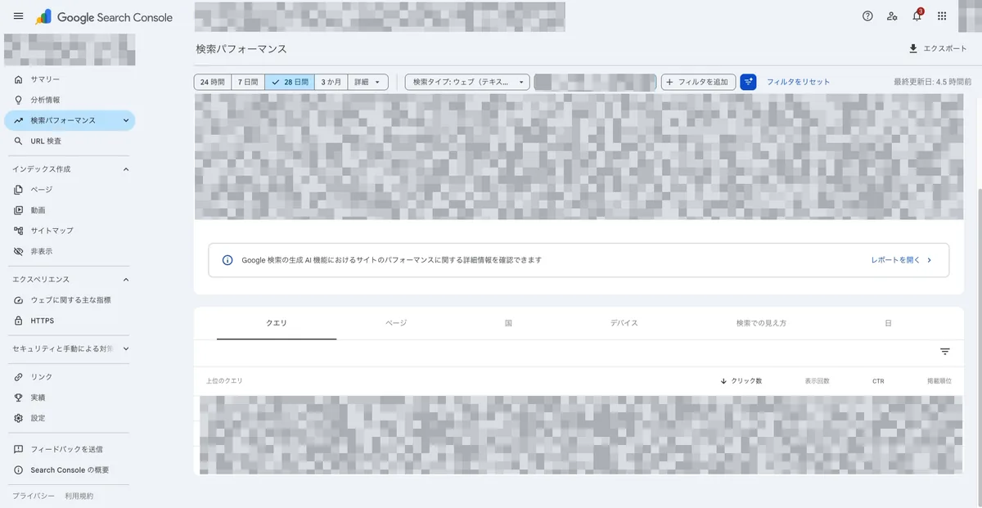Switch to the ページ tab
Viewport: 982px width, 508px height.
click(396, 323)
